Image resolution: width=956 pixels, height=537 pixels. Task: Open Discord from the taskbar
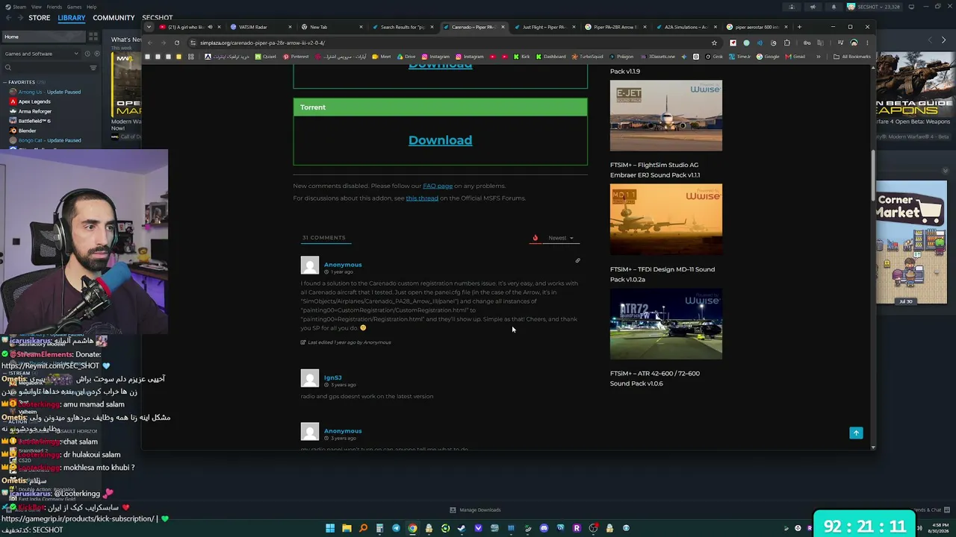coord(544,528)
